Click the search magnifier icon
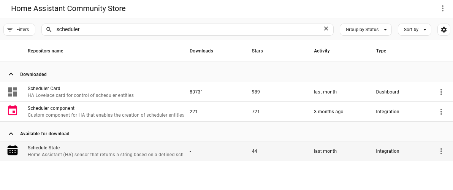The image size is (453, 190). tap(49, 30)
